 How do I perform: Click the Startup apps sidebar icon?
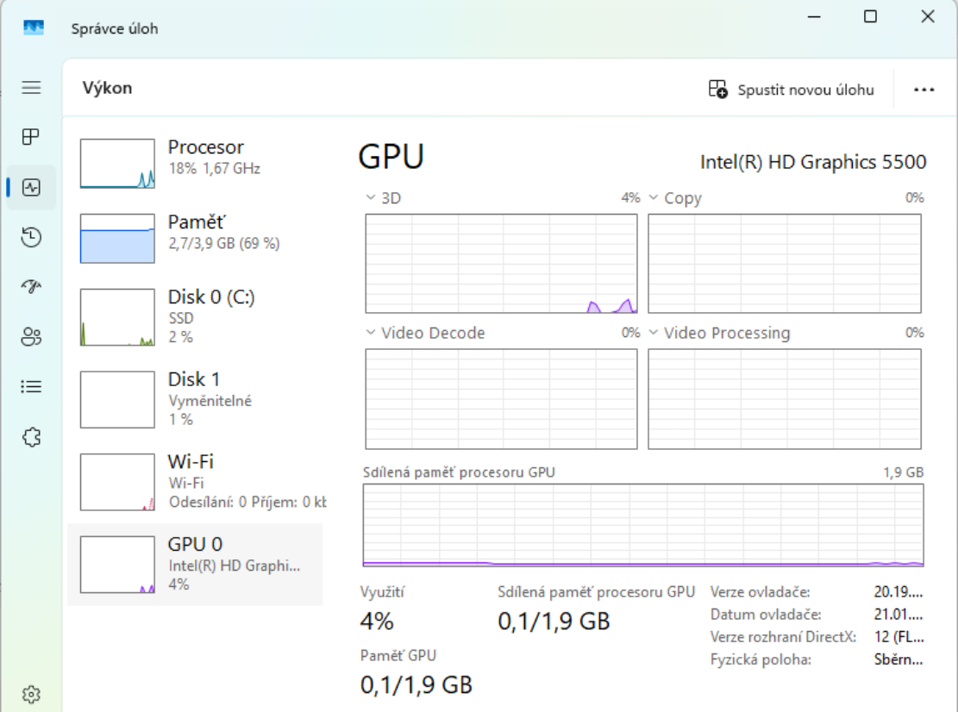pyautogui.click(x=31, y=287)
